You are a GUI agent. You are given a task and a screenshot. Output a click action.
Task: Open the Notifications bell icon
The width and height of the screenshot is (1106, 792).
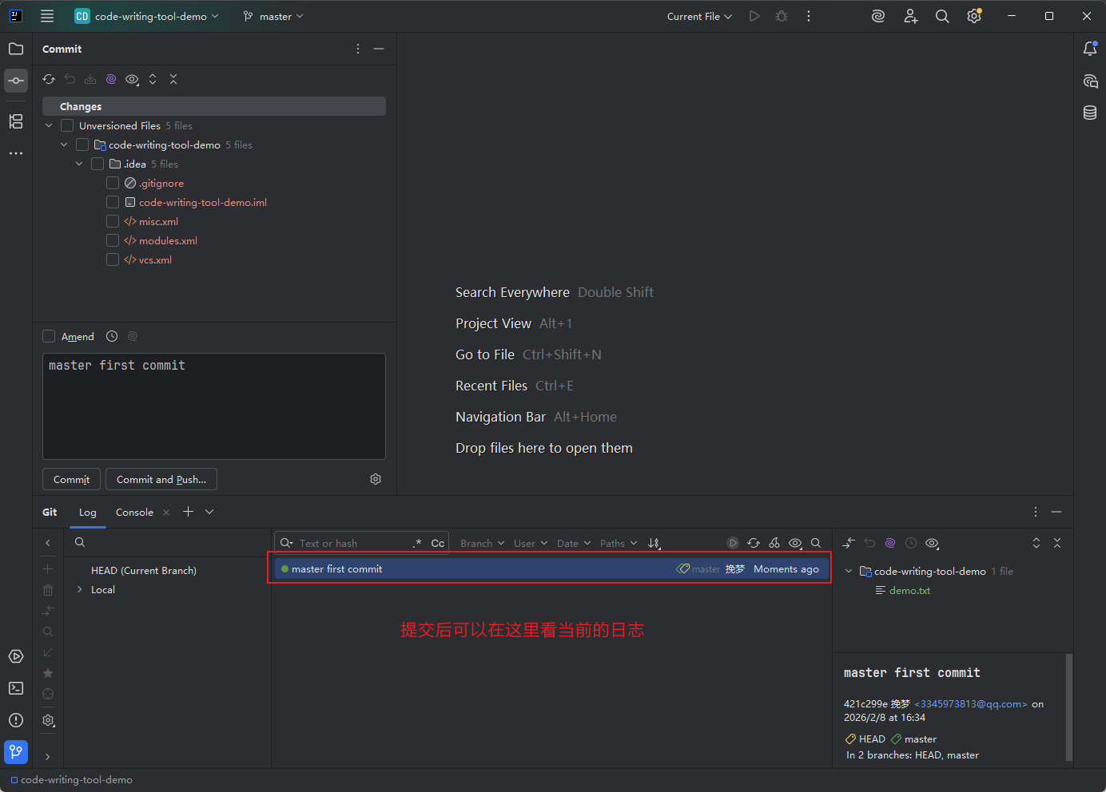click(x=1090, y=49)
